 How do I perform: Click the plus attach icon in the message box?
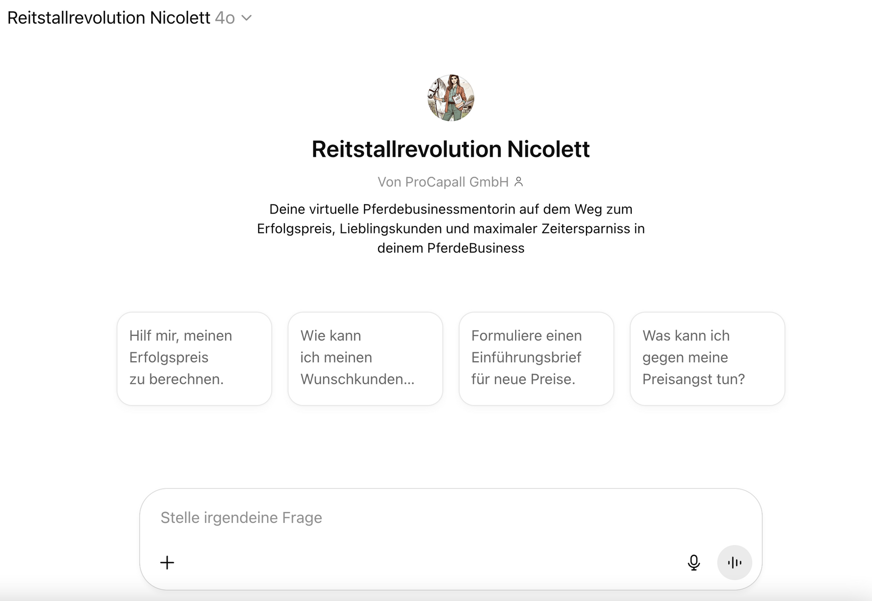(x=167, y=562)
